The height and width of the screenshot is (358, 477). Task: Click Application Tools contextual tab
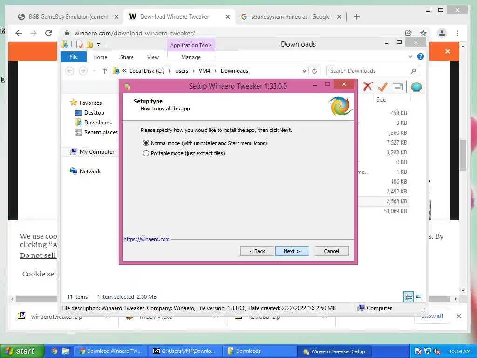pyautogui.click(x=191, y=45)
